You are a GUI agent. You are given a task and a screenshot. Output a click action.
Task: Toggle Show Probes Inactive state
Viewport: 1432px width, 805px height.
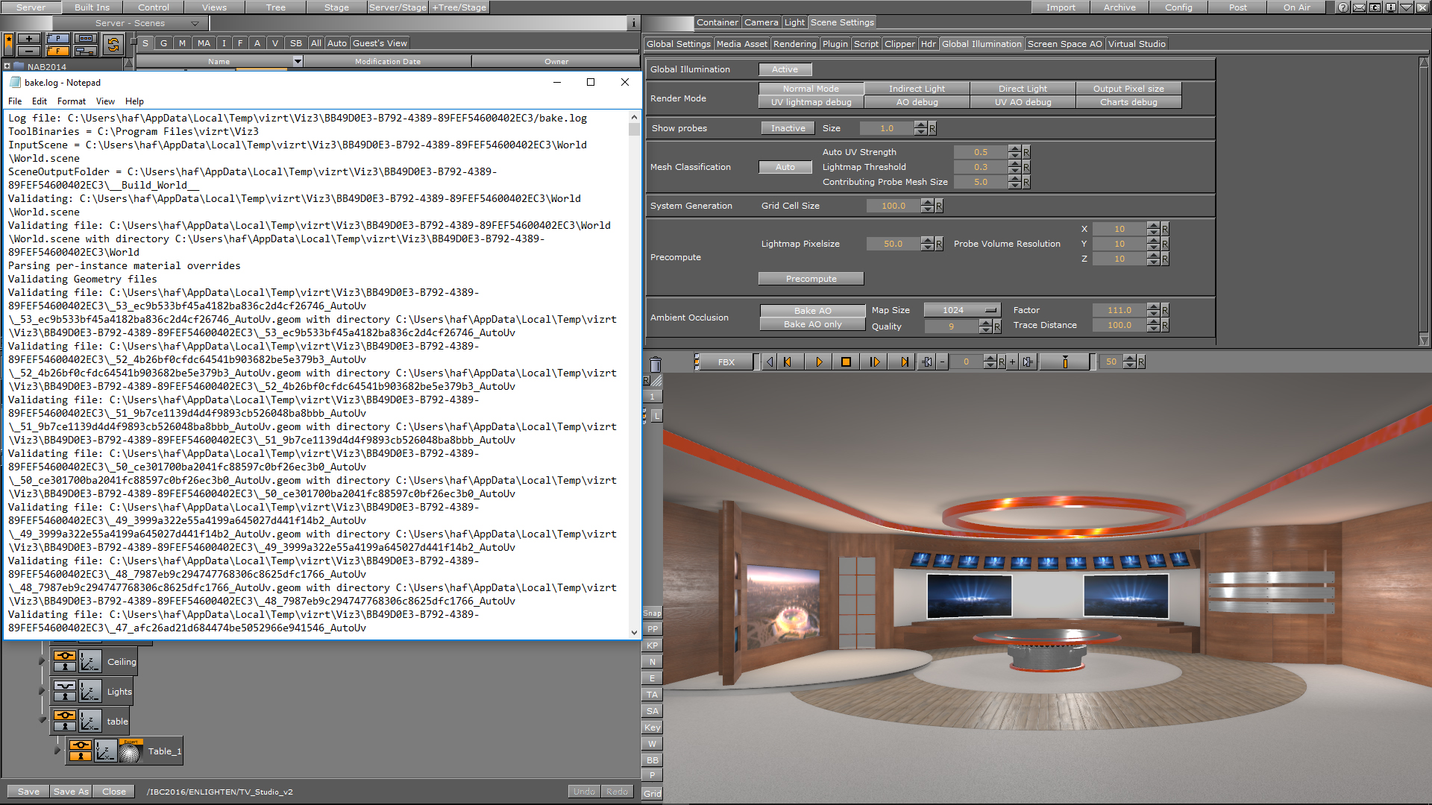click(786, 127)
